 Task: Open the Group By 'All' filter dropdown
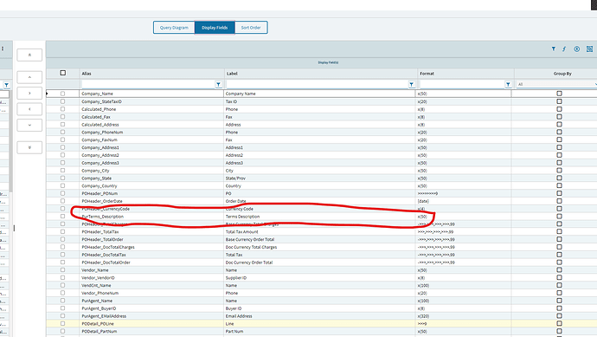pos(556,84)
